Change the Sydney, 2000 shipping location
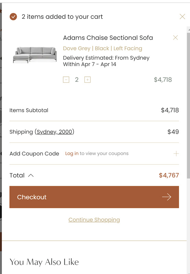The width and height of the screenshot is (190, 274). tap(55, 132)
